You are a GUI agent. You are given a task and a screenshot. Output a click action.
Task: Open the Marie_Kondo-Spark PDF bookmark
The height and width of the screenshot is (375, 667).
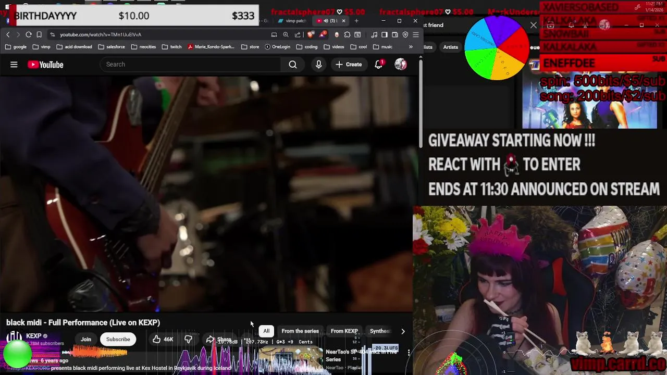coord(211,47)
